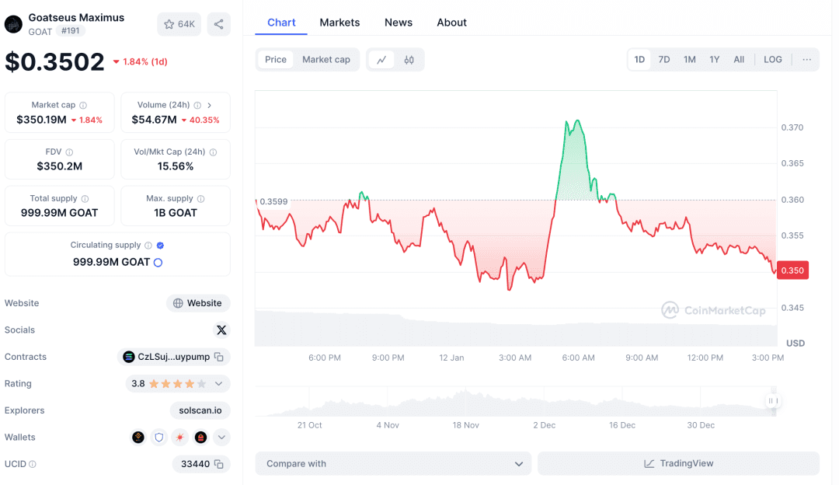Image resolution: width=839 pixels, height=485 pixels.
Task: Click circulating supply progress circle
Action: coord(158,262)
